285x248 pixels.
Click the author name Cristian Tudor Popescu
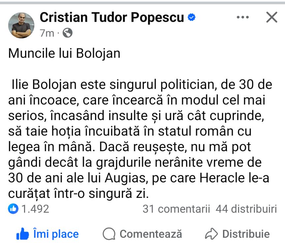pyautogui.click(x=112, y=17)
